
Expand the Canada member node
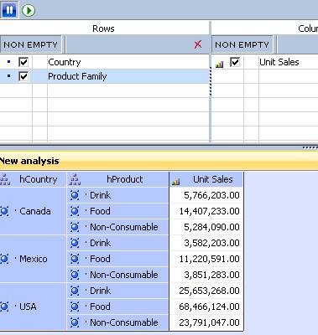pyautogui.click(x=4, y=211)
